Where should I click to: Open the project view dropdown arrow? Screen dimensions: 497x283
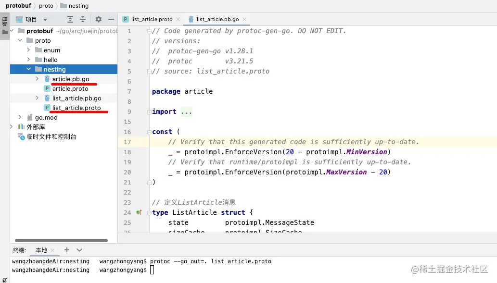[45, 20]
